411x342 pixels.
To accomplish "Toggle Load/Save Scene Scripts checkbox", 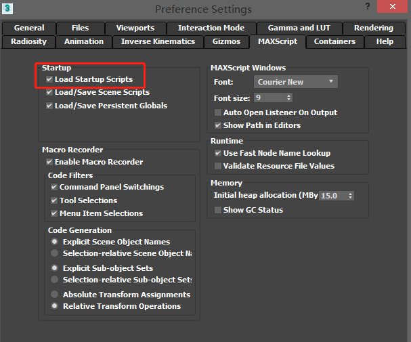I will coord(49,92).
